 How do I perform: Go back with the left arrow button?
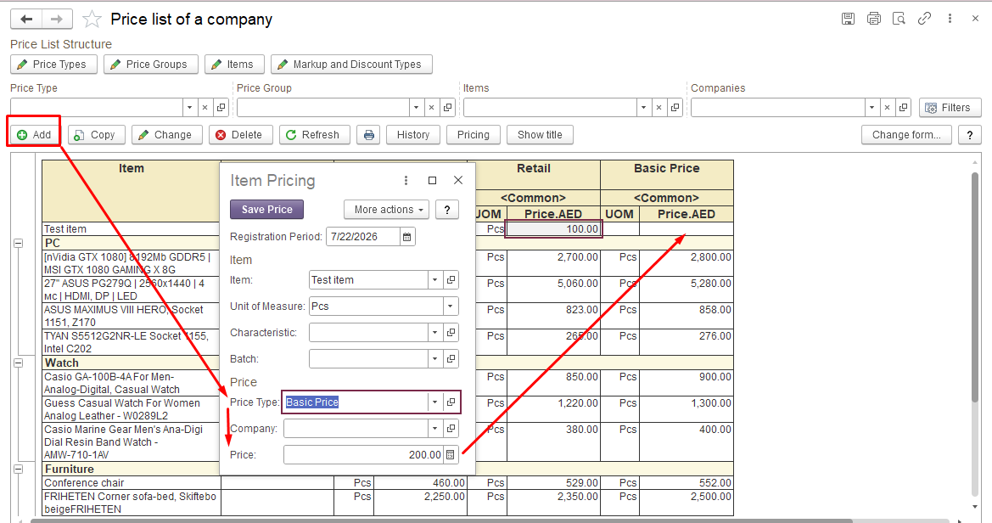point(26,19)
